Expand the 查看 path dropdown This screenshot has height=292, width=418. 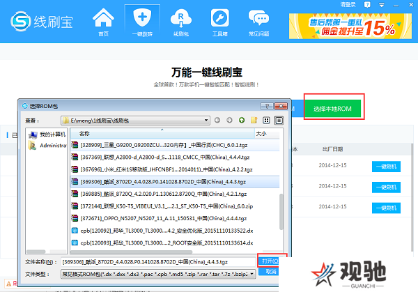(206, 121)
